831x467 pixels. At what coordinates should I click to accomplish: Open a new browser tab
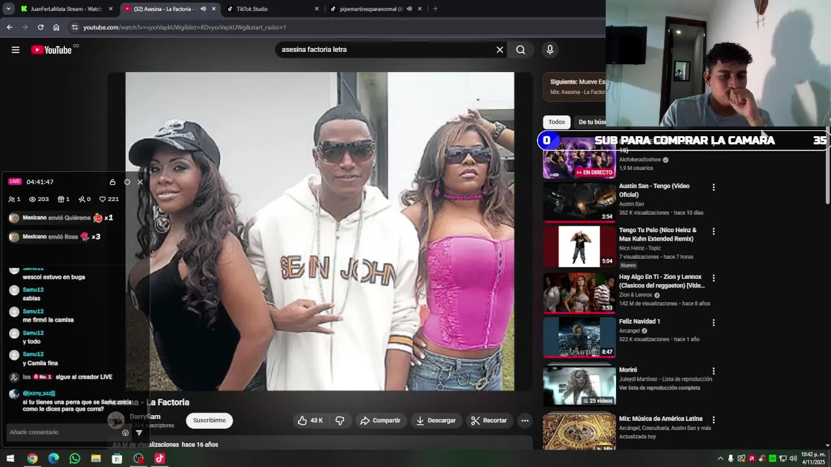tap(435, 9)
